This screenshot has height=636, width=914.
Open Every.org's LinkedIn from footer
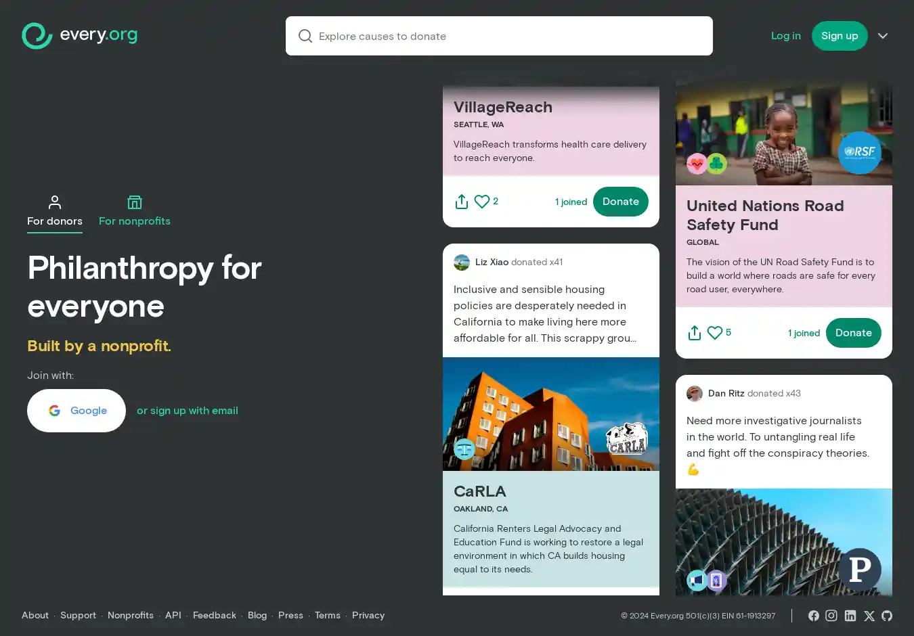coord(850,616)
